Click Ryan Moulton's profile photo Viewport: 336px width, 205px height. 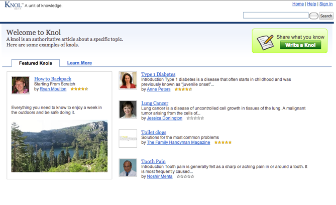tap(21, 85)
